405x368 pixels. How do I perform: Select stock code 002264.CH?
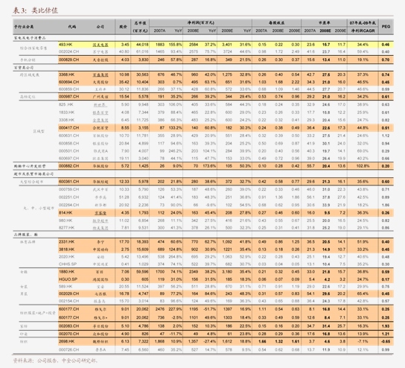(x=68, y=205)
